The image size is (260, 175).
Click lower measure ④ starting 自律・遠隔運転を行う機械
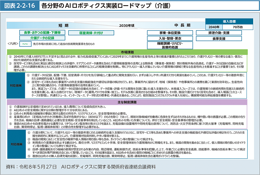(136, 151)
